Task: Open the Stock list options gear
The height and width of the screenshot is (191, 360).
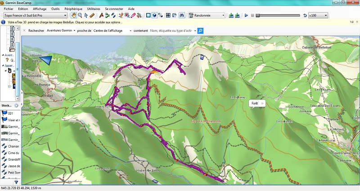Action: tap(16, 105)
